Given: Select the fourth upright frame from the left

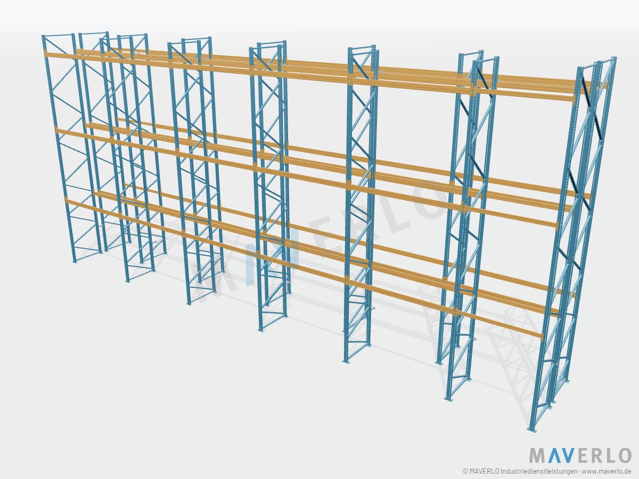Looking at the screenshot, I should (270, 186).
